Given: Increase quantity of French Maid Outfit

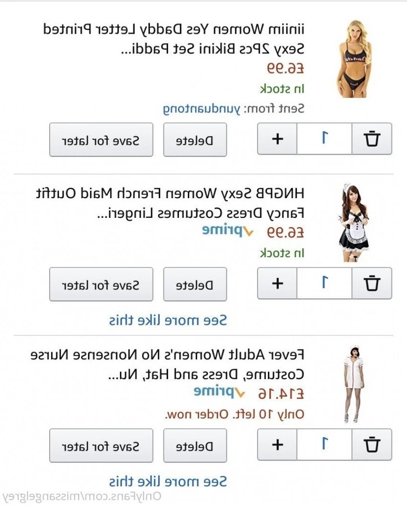Looking at the screenshot, I should pyautogui.click(x=277, y=283).
